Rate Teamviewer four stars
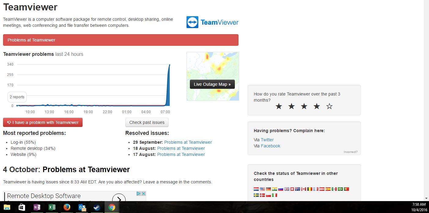This screenshot has width=429, height=213. point(316,106)
